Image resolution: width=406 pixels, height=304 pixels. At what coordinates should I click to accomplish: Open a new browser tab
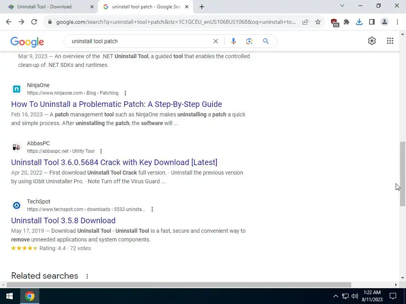click(x=202, y=7)
